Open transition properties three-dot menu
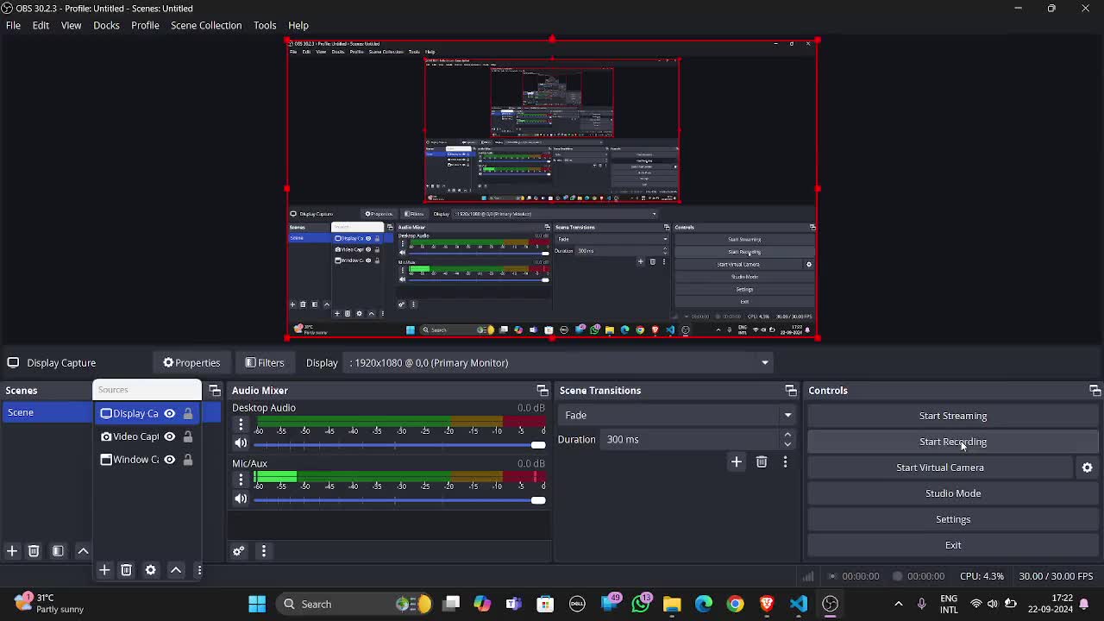1104x621 pixels. point(785,462)
